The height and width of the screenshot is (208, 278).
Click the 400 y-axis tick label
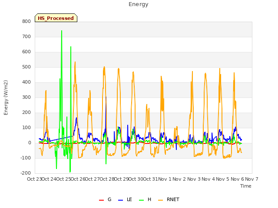(26, 82)
